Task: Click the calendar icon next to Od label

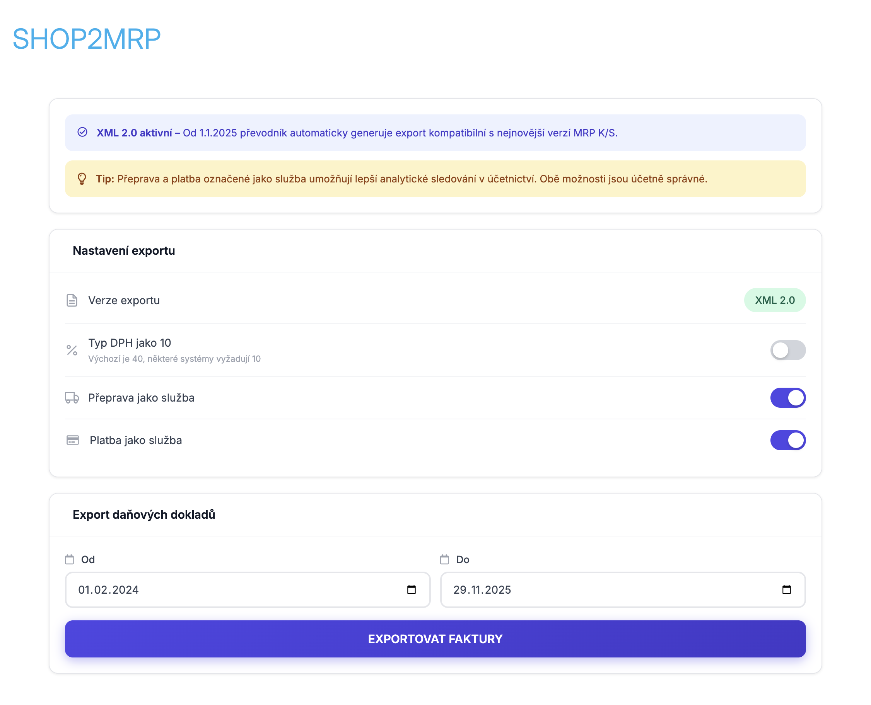Action: 70,560
